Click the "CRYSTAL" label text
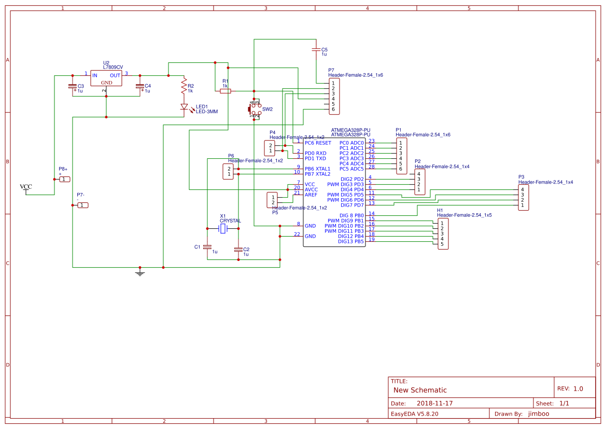The height and width of the screenshot is (429, 606). tap(230, 221)
